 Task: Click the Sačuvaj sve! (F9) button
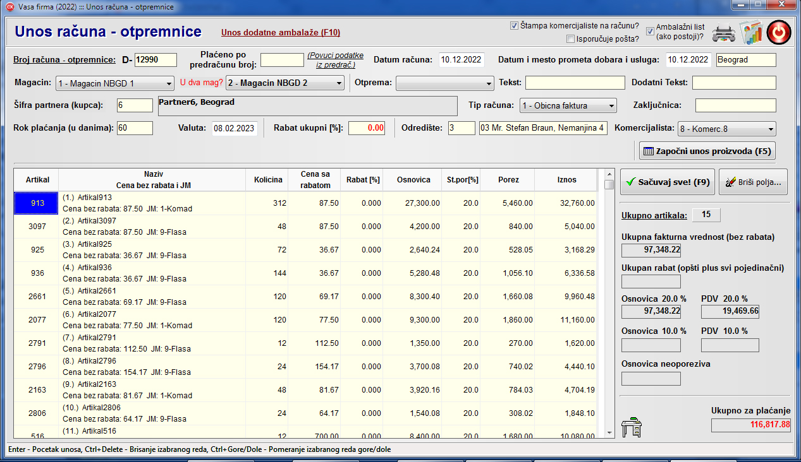click(x=667, y=182)
